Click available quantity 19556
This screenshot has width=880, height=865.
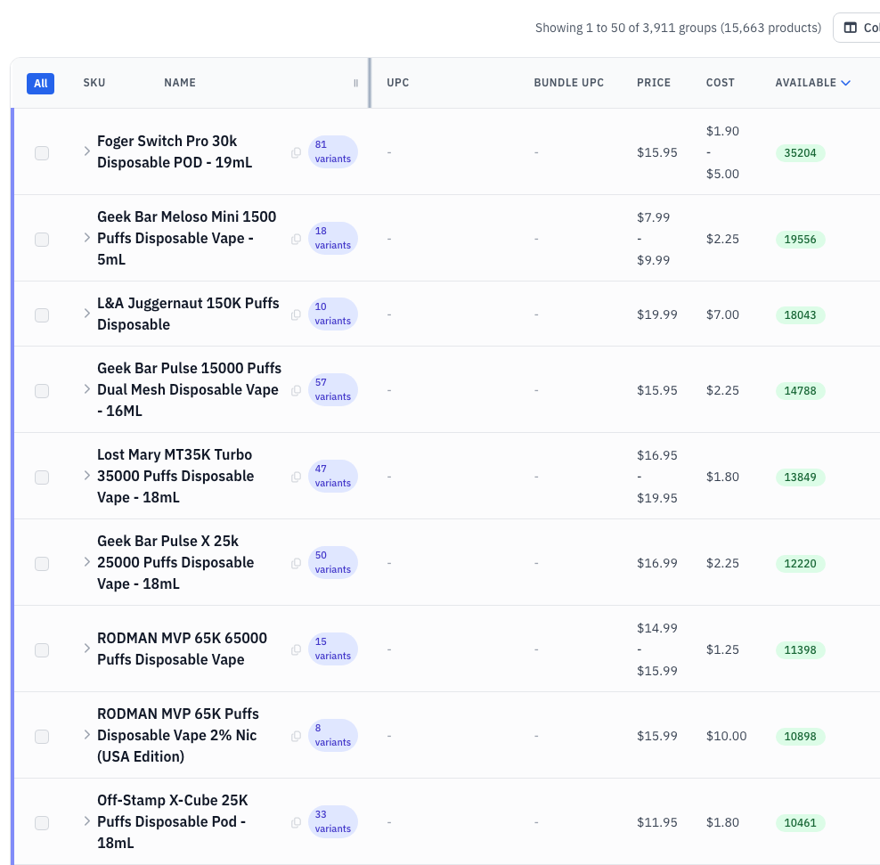801,240
